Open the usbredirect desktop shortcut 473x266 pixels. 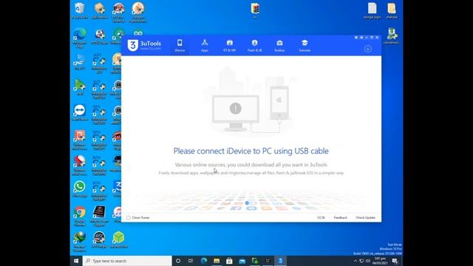point(392,36)
